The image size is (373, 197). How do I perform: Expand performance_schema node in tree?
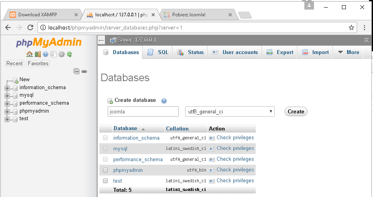coord(7,104)
